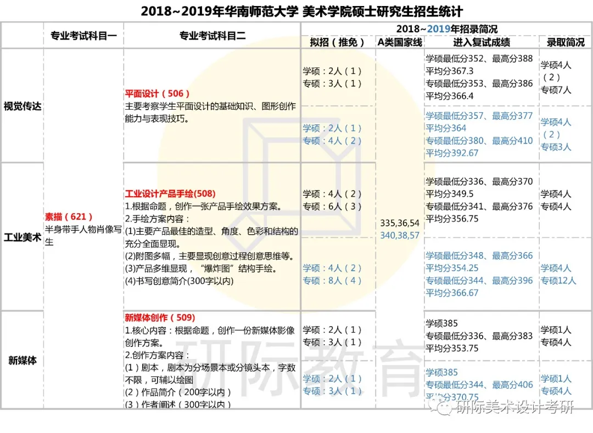Click the WeChat logo icon in watermark
Image resolution: width=593 pixels, height=433 pixels.
tap(440, 407)
